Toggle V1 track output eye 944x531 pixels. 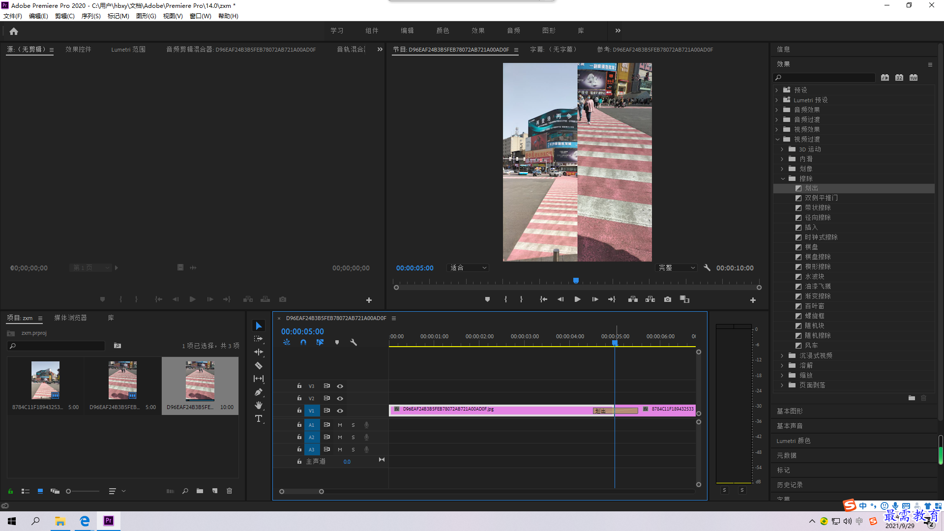pyautogui.click(x=340, y=411)
